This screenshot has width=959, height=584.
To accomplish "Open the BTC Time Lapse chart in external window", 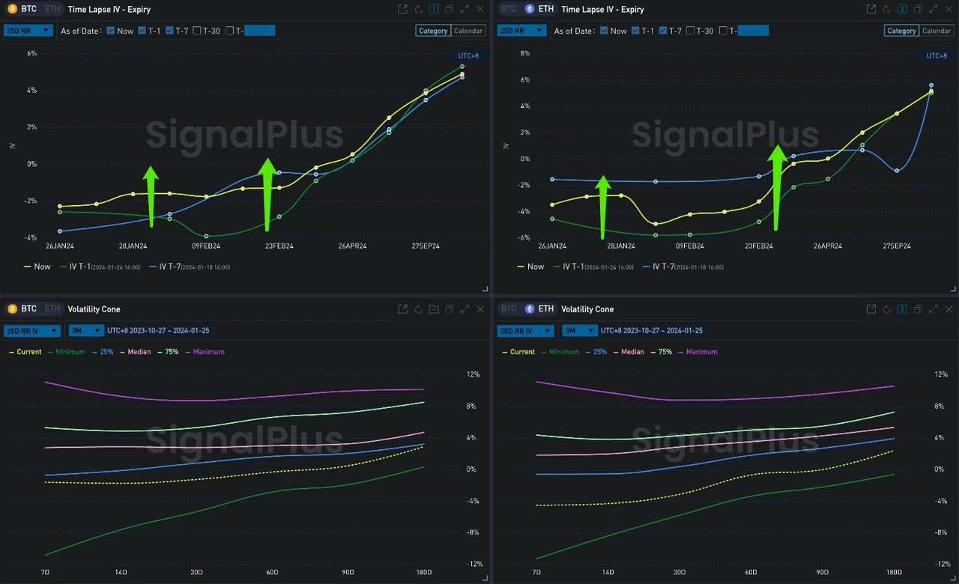I will click(x=402, y=9).
